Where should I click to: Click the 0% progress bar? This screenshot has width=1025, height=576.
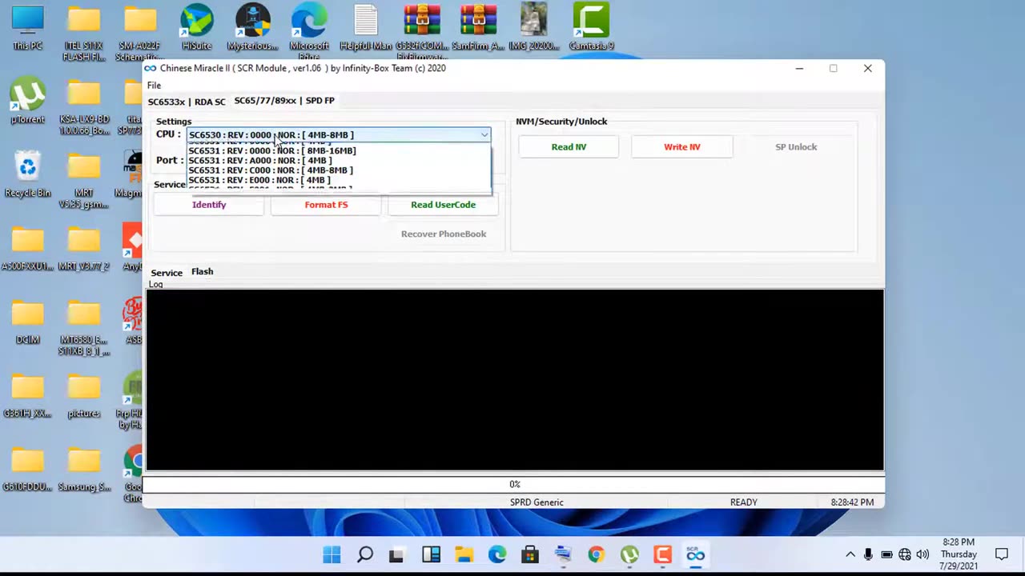pyautogui.click(x=515, y=484)
